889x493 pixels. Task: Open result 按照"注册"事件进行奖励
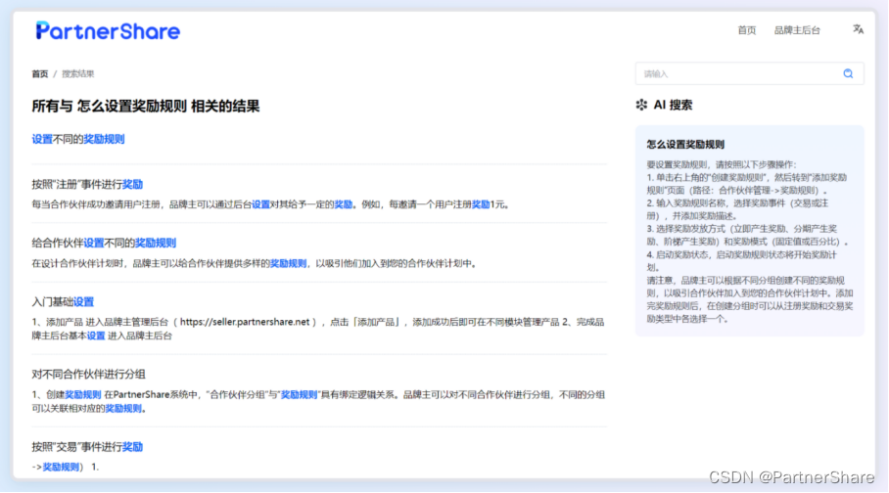(x=87, y=184)
